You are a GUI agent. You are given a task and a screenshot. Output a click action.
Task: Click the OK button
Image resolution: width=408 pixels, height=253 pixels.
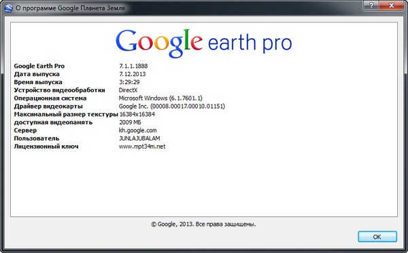tap(377, 237)
